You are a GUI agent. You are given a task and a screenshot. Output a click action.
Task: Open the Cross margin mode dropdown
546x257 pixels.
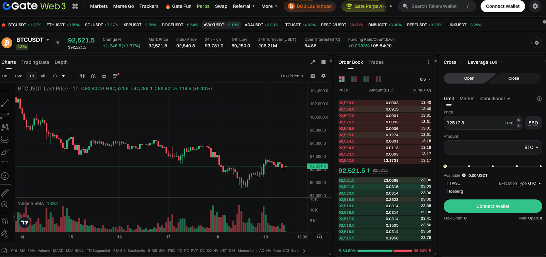click(x=452, y=62)
